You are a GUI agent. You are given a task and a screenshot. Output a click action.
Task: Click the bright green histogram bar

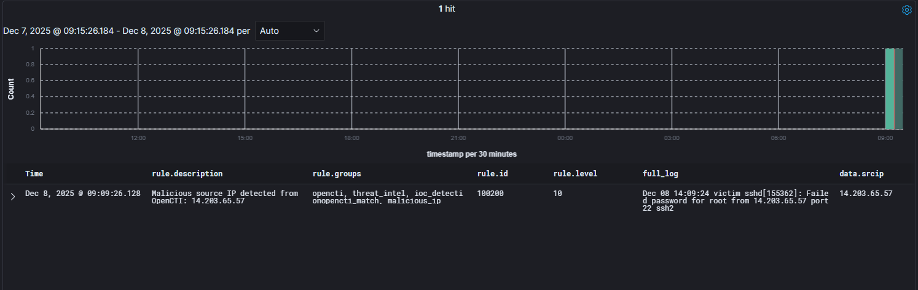coord(889,89)
